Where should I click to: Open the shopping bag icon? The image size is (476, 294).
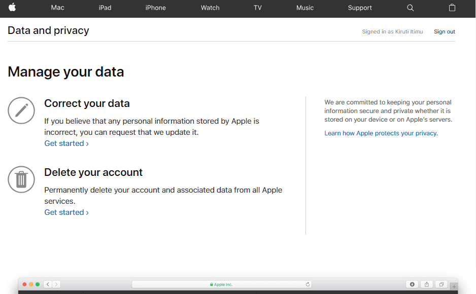(x=452, y=8)
